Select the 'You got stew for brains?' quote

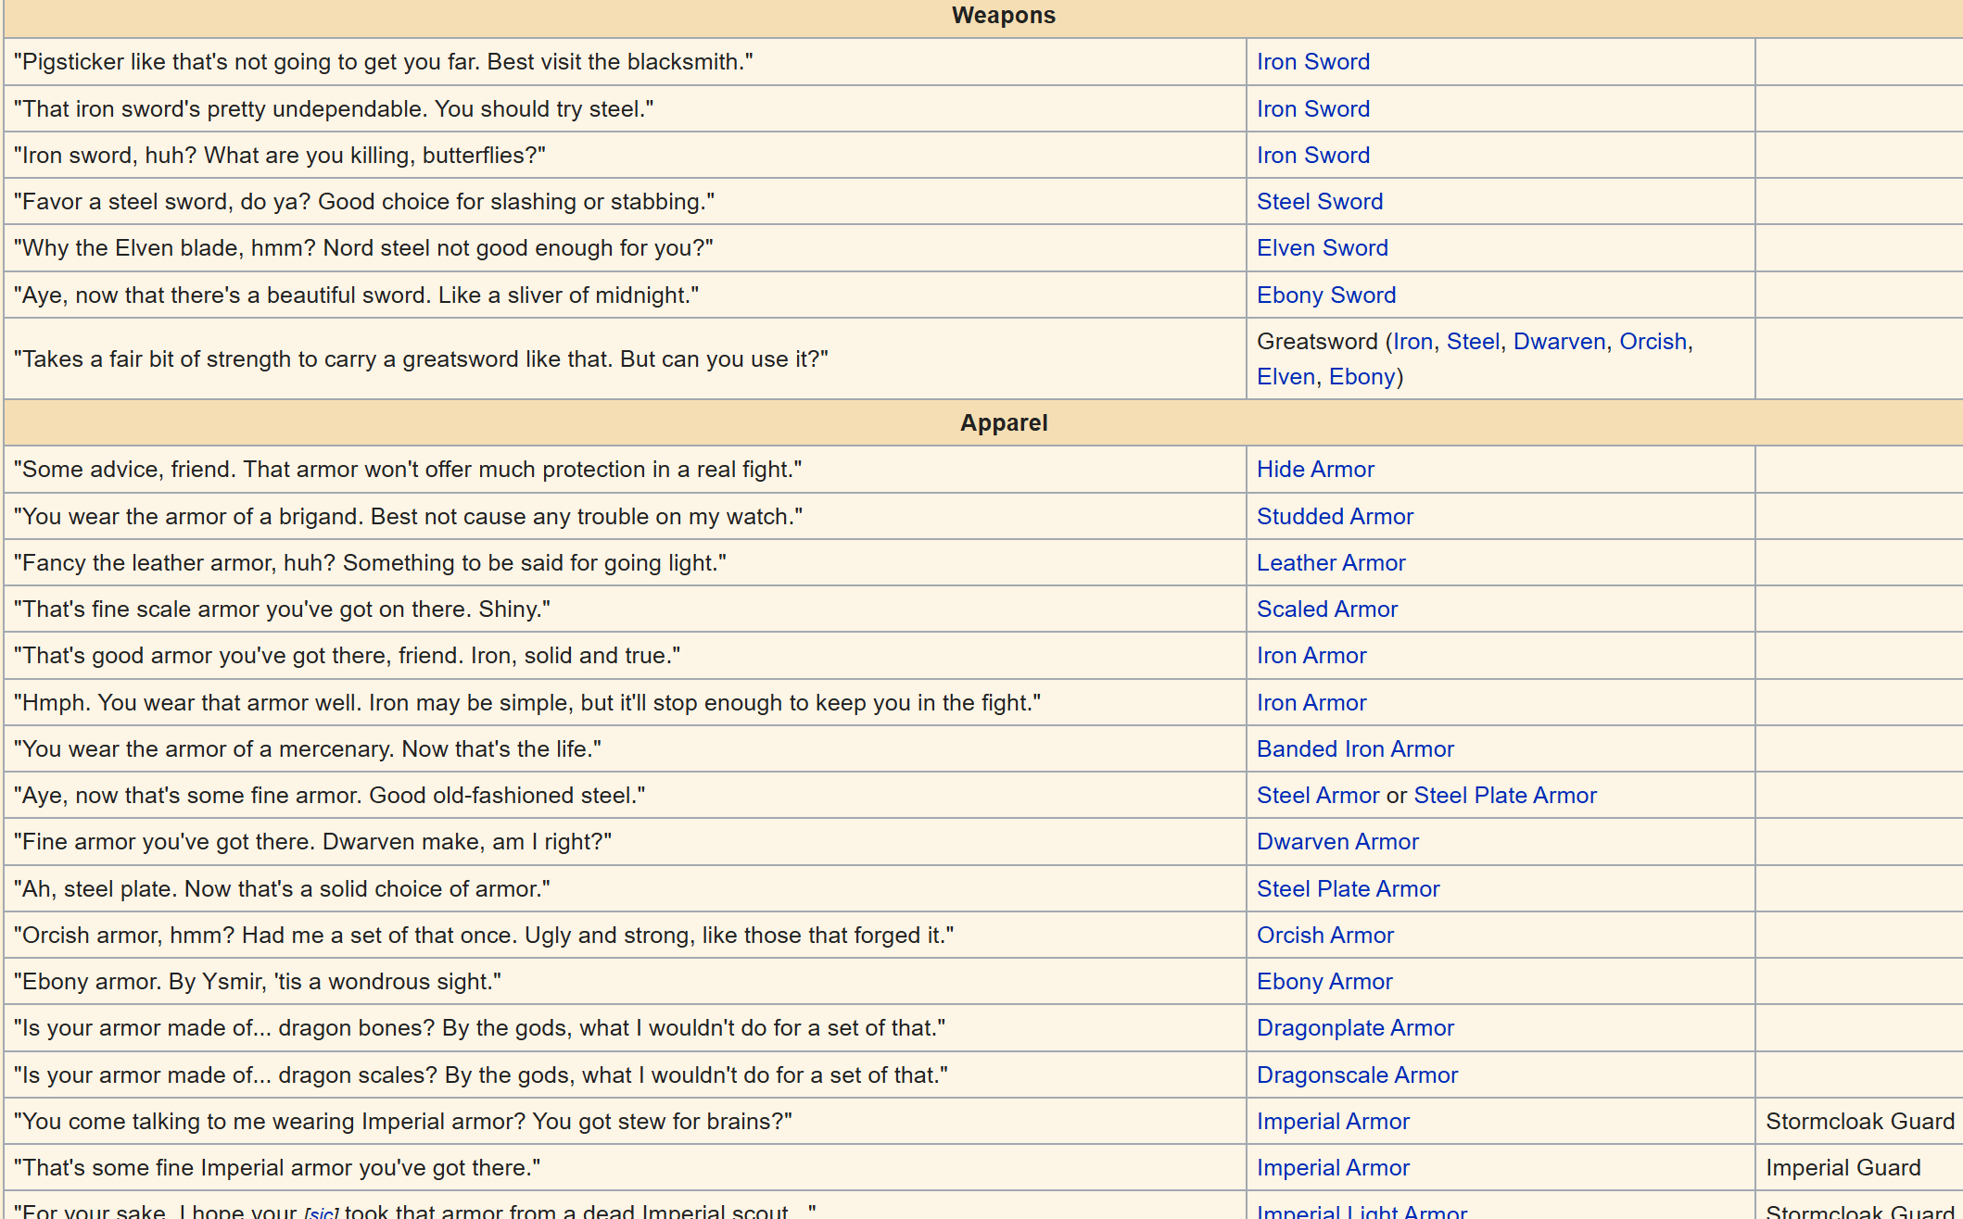(x=403, y=1122)
